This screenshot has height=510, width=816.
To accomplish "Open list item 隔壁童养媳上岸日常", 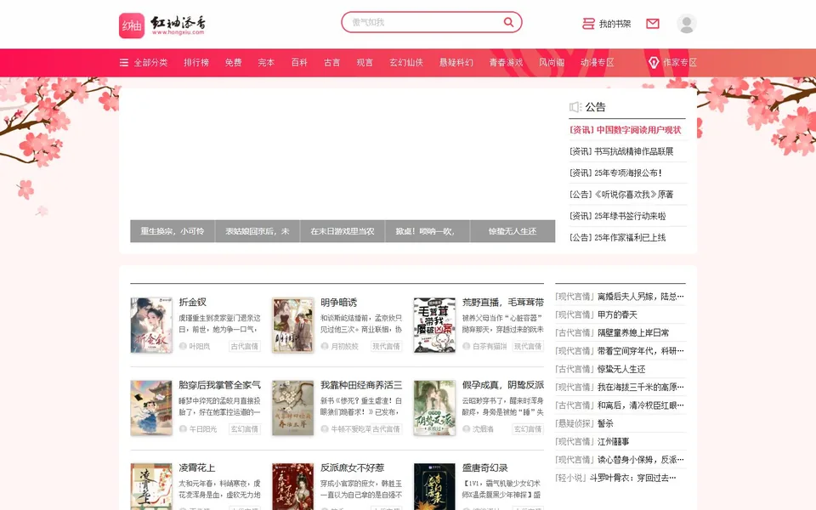I will (x=633, y=333).
